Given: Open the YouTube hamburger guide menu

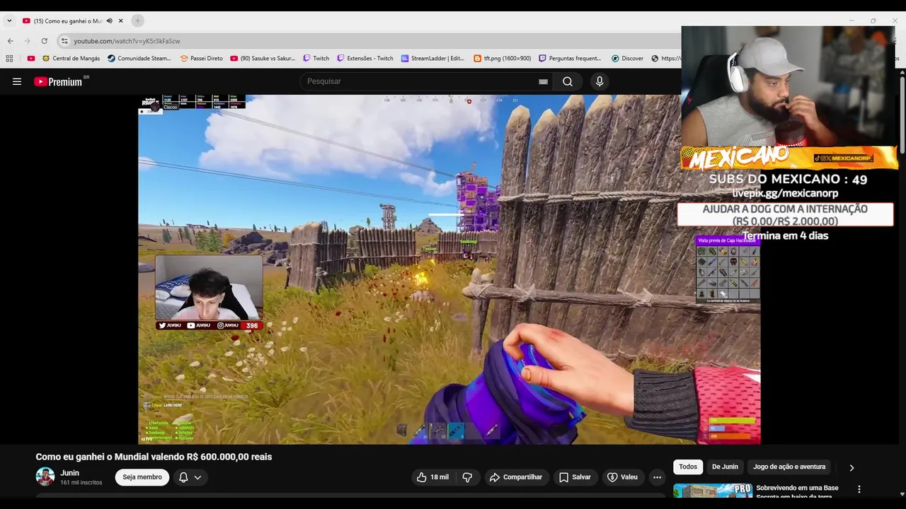Looking at the screenshot, I should pyautogui.click(x=17, y=81).
